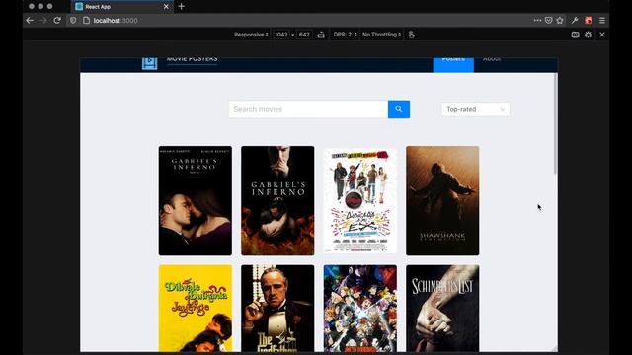Screen dimensions: 632x355
Task: Open the Gabriel's Inferno flames poster
Action: (277, 201)
